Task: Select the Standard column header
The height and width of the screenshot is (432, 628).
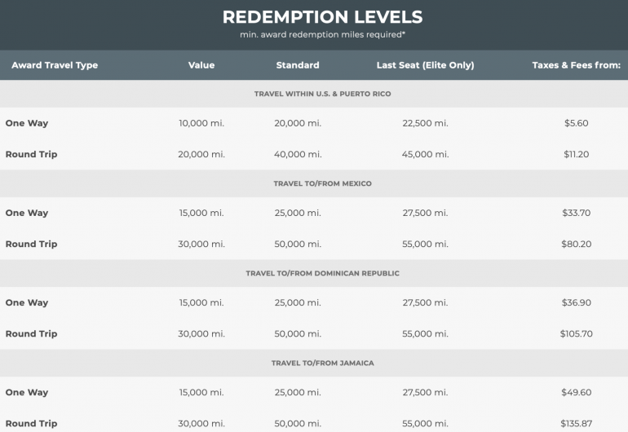Action: click(x=298, y=65)
